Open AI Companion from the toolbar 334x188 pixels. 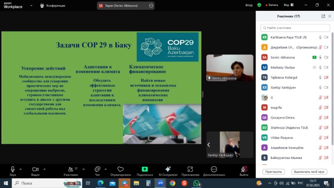[x=168, y=169]
